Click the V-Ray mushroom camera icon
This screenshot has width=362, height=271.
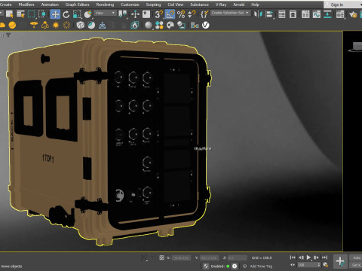point(34,25)
